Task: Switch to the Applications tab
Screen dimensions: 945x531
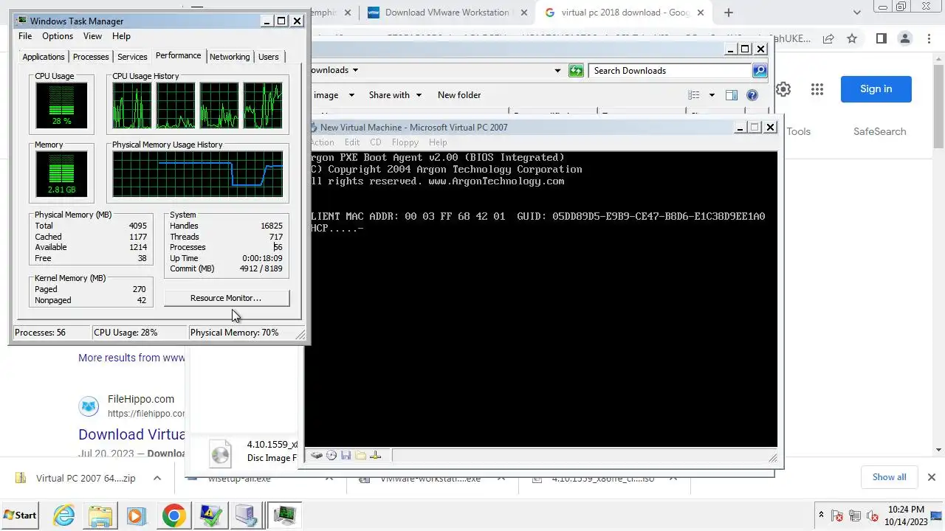Action: pyautogui.click(x=44, y=57)
